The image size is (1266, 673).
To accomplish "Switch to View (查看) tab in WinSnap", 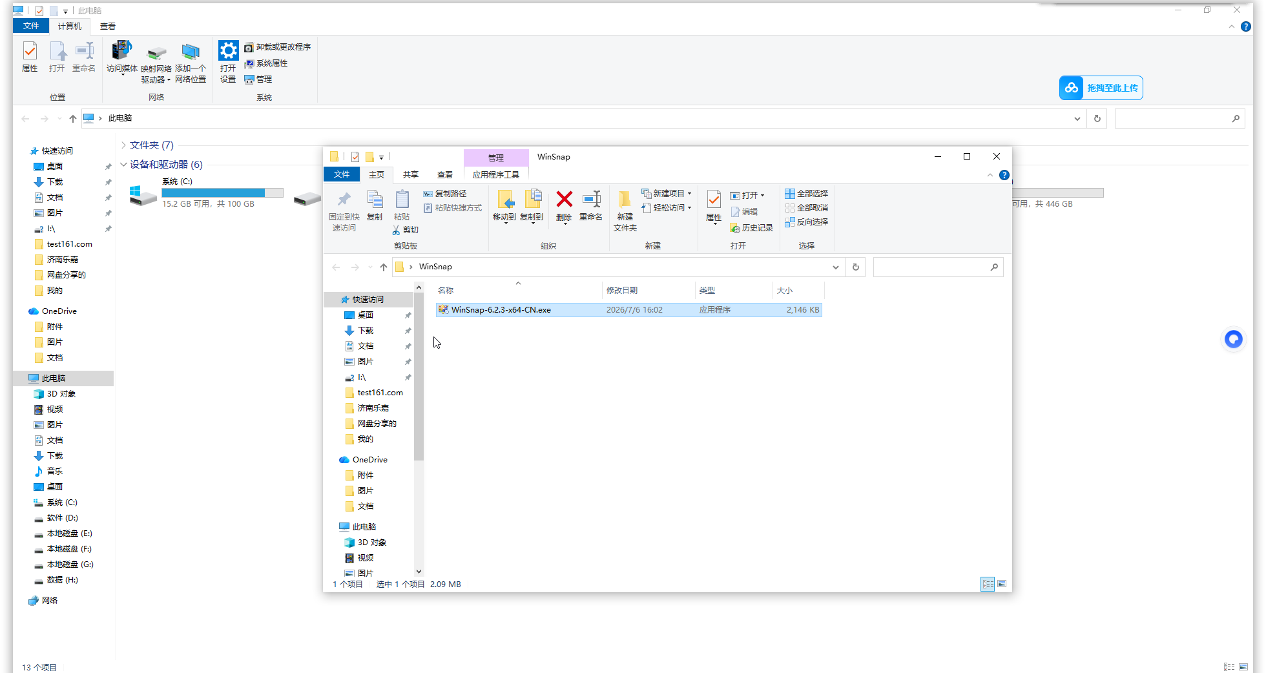I will [x=445, y=175].
